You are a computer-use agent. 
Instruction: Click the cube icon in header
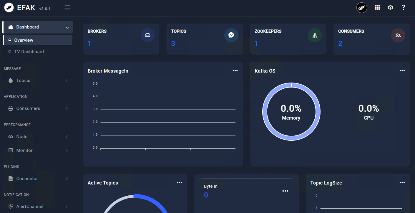tap(390, 8)
